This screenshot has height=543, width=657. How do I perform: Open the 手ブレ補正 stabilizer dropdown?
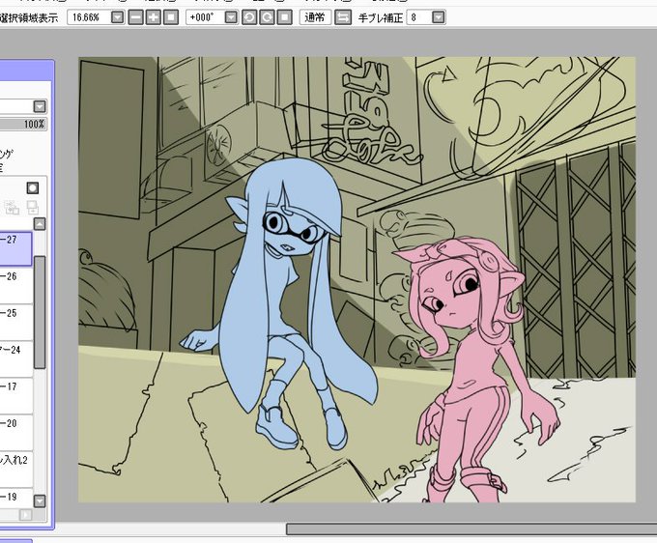pos(439,17)
